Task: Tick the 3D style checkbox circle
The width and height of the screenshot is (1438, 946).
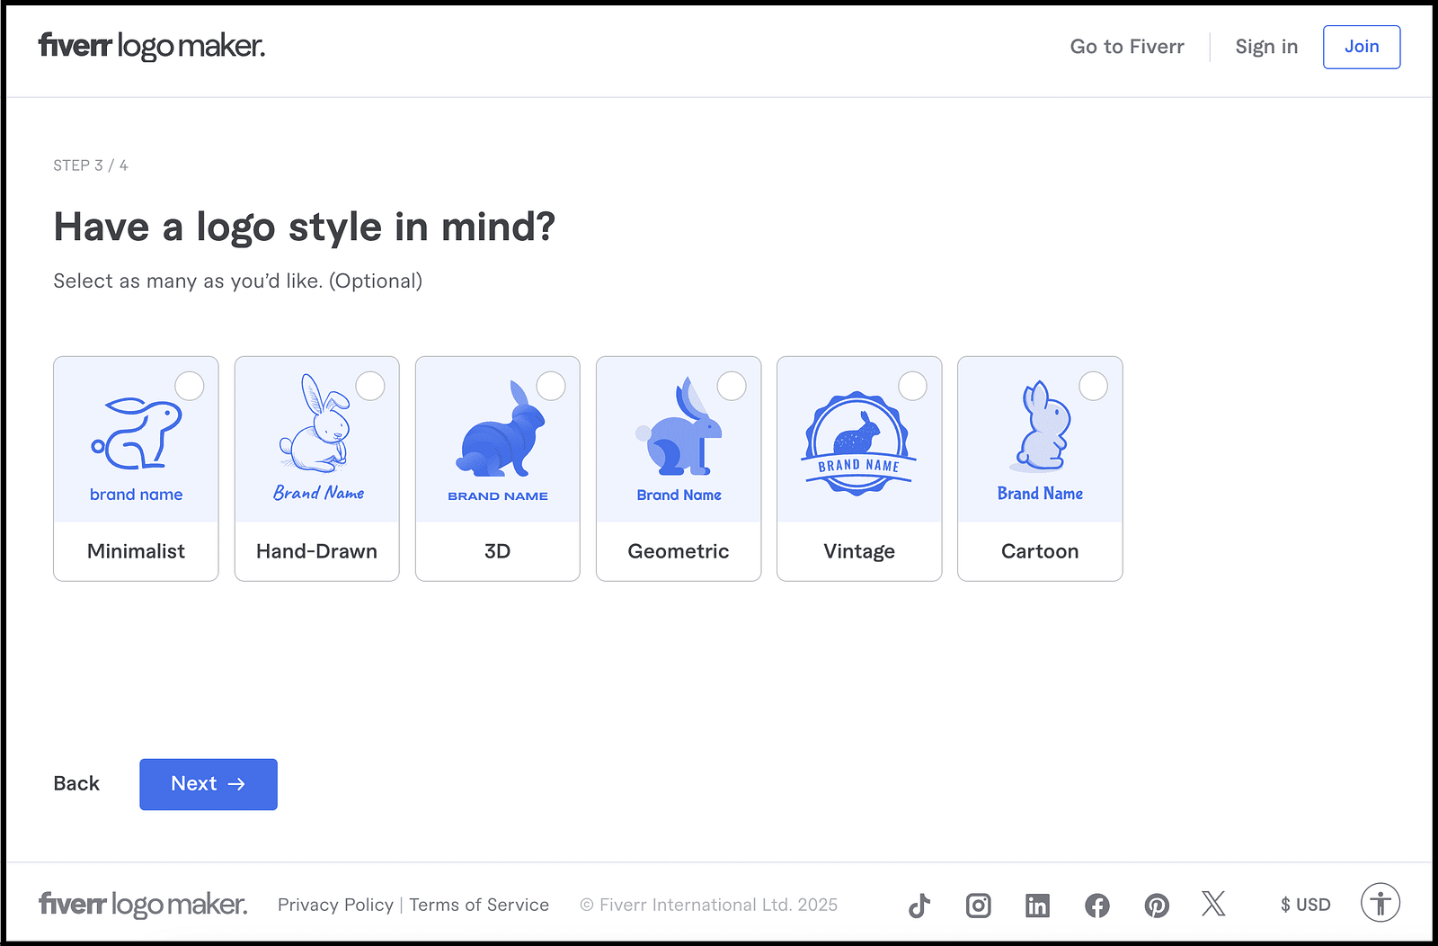Action: [551, 386]
